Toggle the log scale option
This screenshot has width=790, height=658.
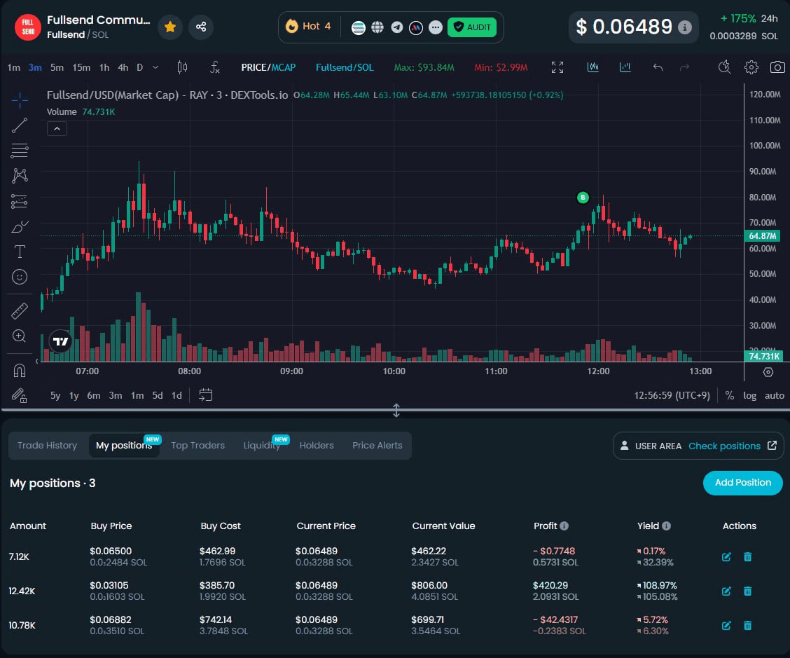[749, 395]
